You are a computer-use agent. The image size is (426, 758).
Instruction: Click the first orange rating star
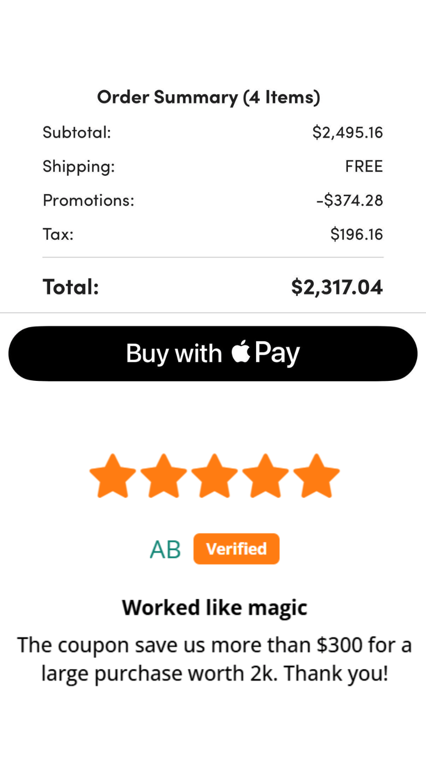click(113, 477)
